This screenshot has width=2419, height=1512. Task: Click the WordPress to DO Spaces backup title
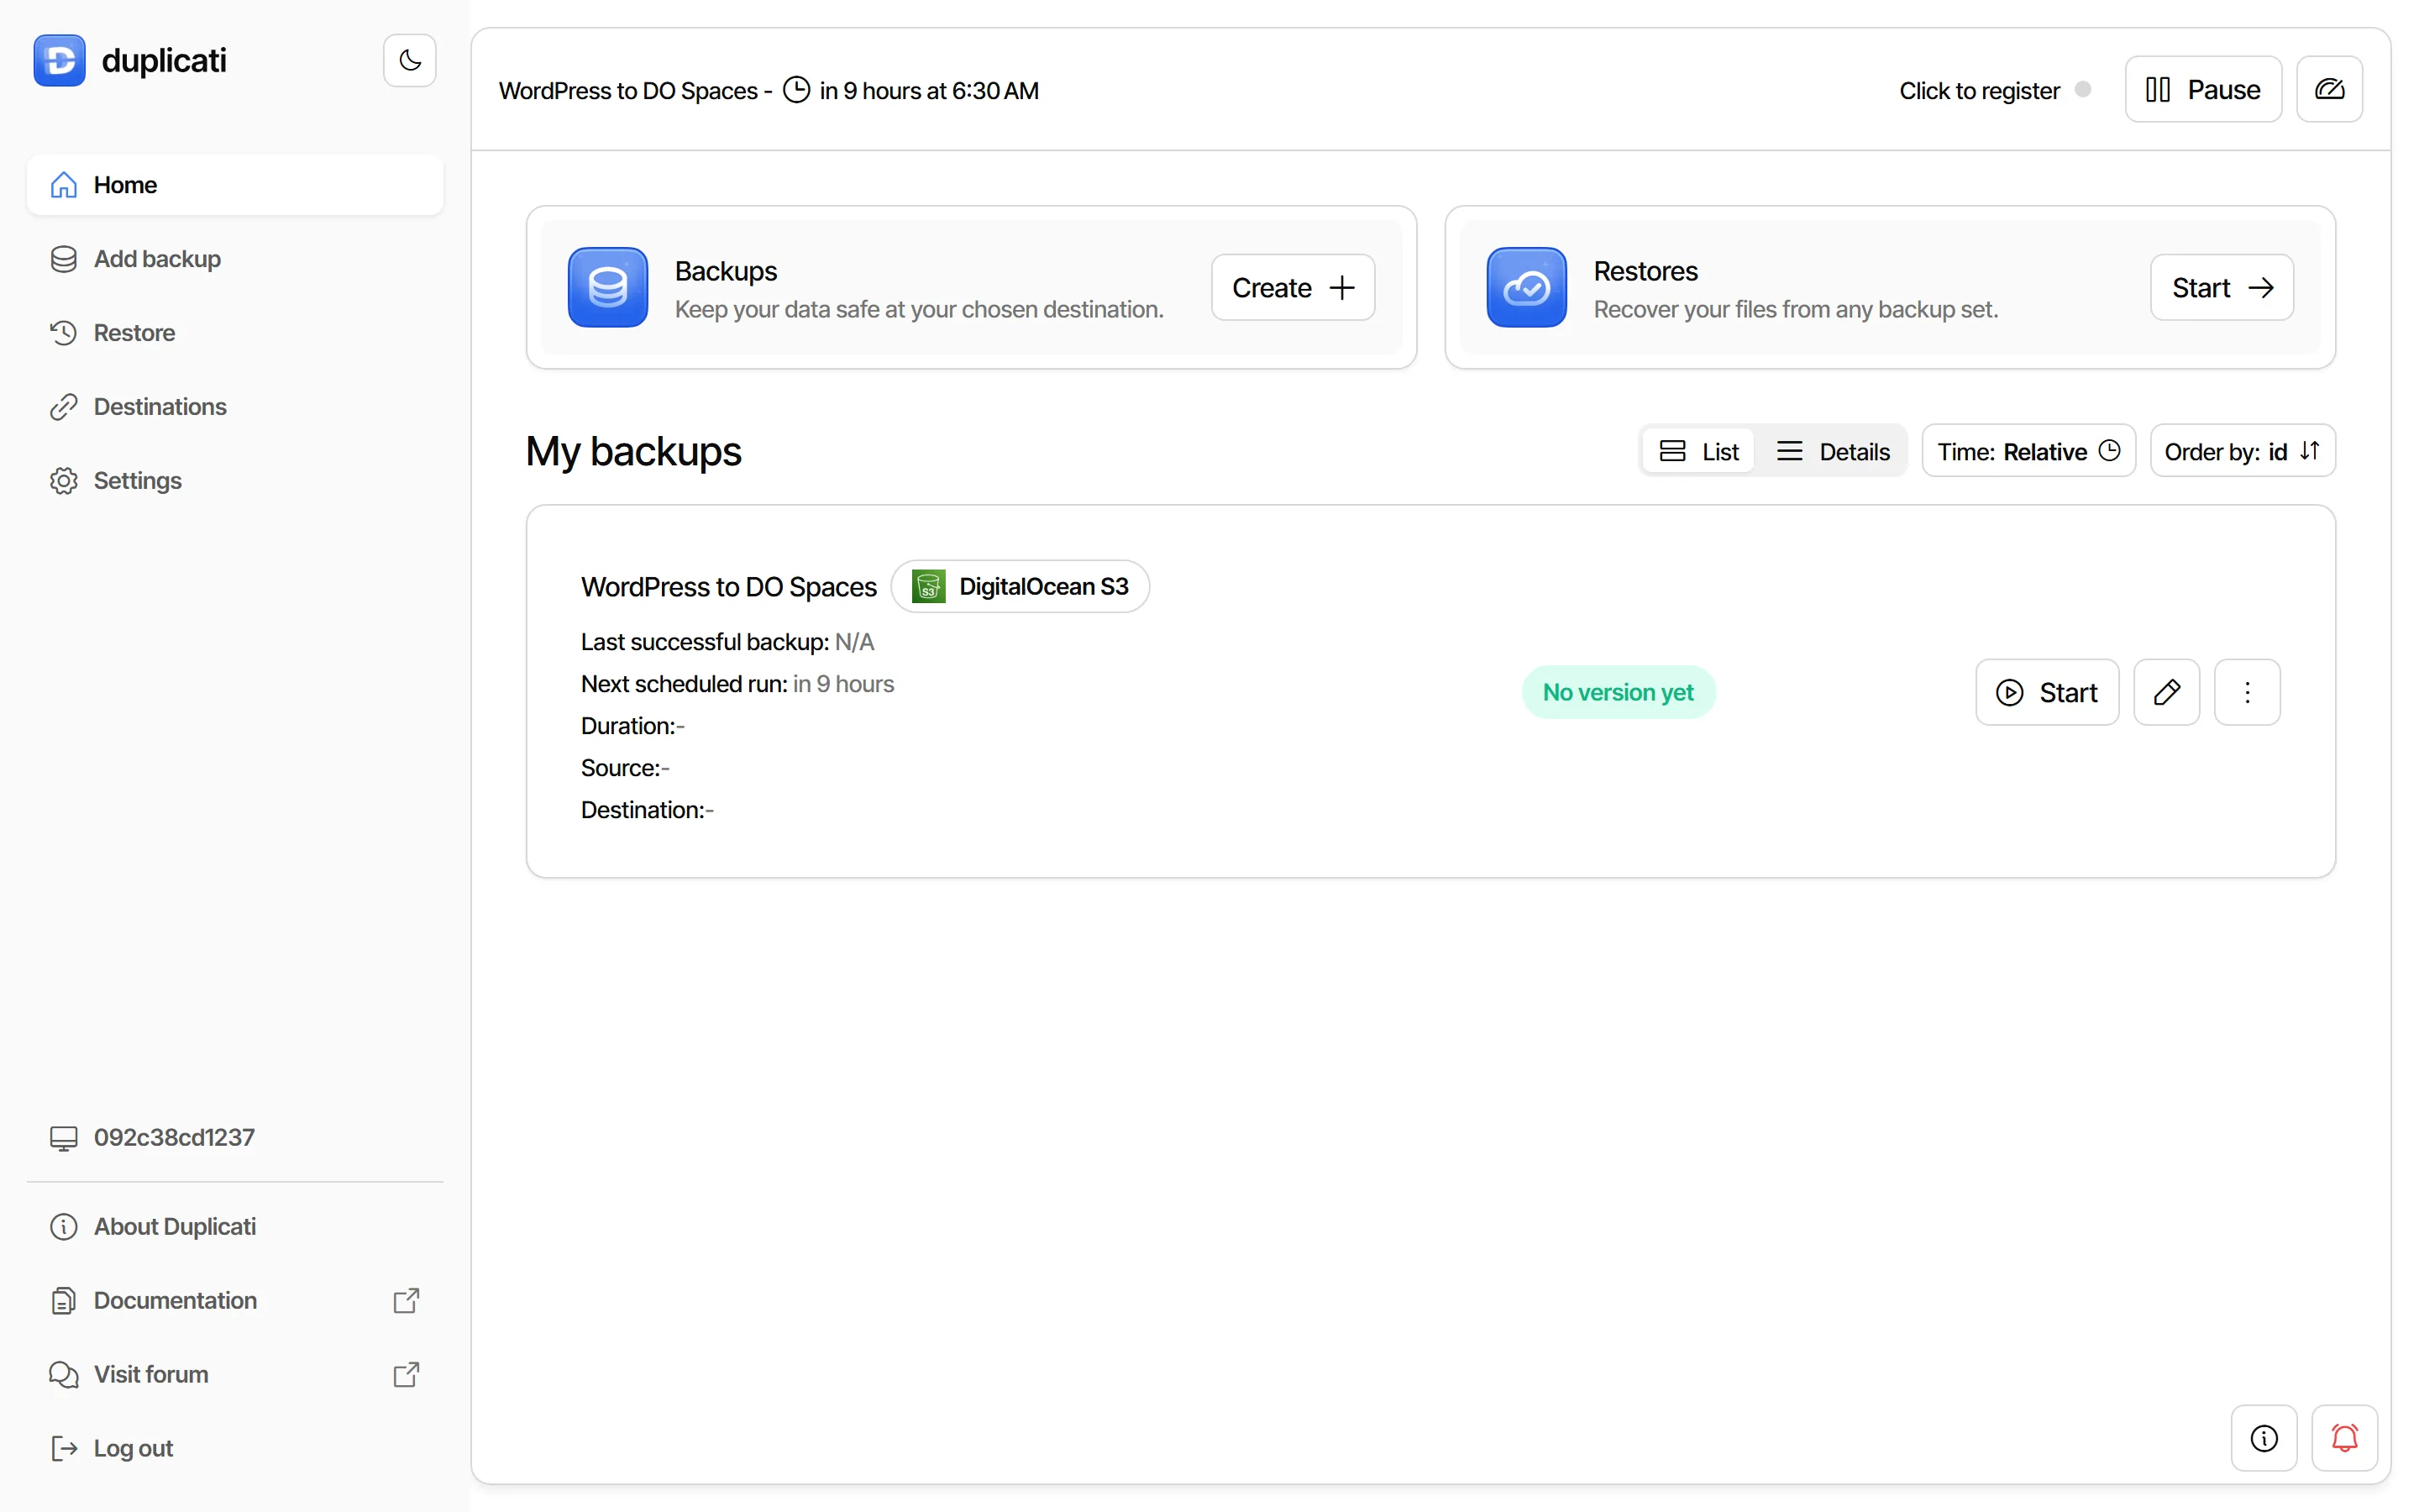click(729, 587)
